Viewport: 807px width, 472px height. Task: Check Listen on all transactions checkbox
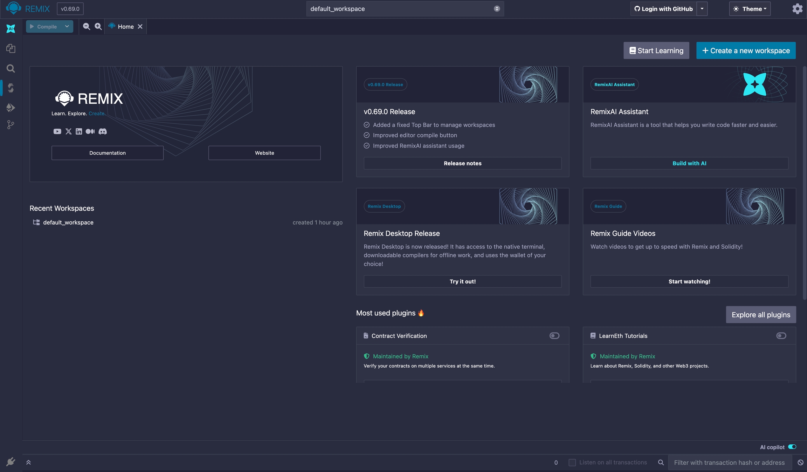572,463
